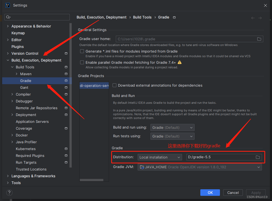The height and width of the screenshot is (201, 272).
Task: Click the IntelliJ IDEA logo icon
Action: 7,5
